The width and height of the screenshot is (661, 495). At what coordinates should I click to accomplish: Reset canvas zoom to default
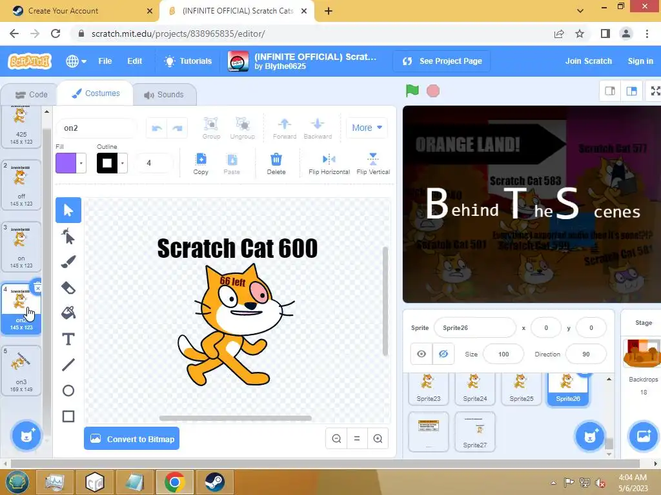[356, 438]
